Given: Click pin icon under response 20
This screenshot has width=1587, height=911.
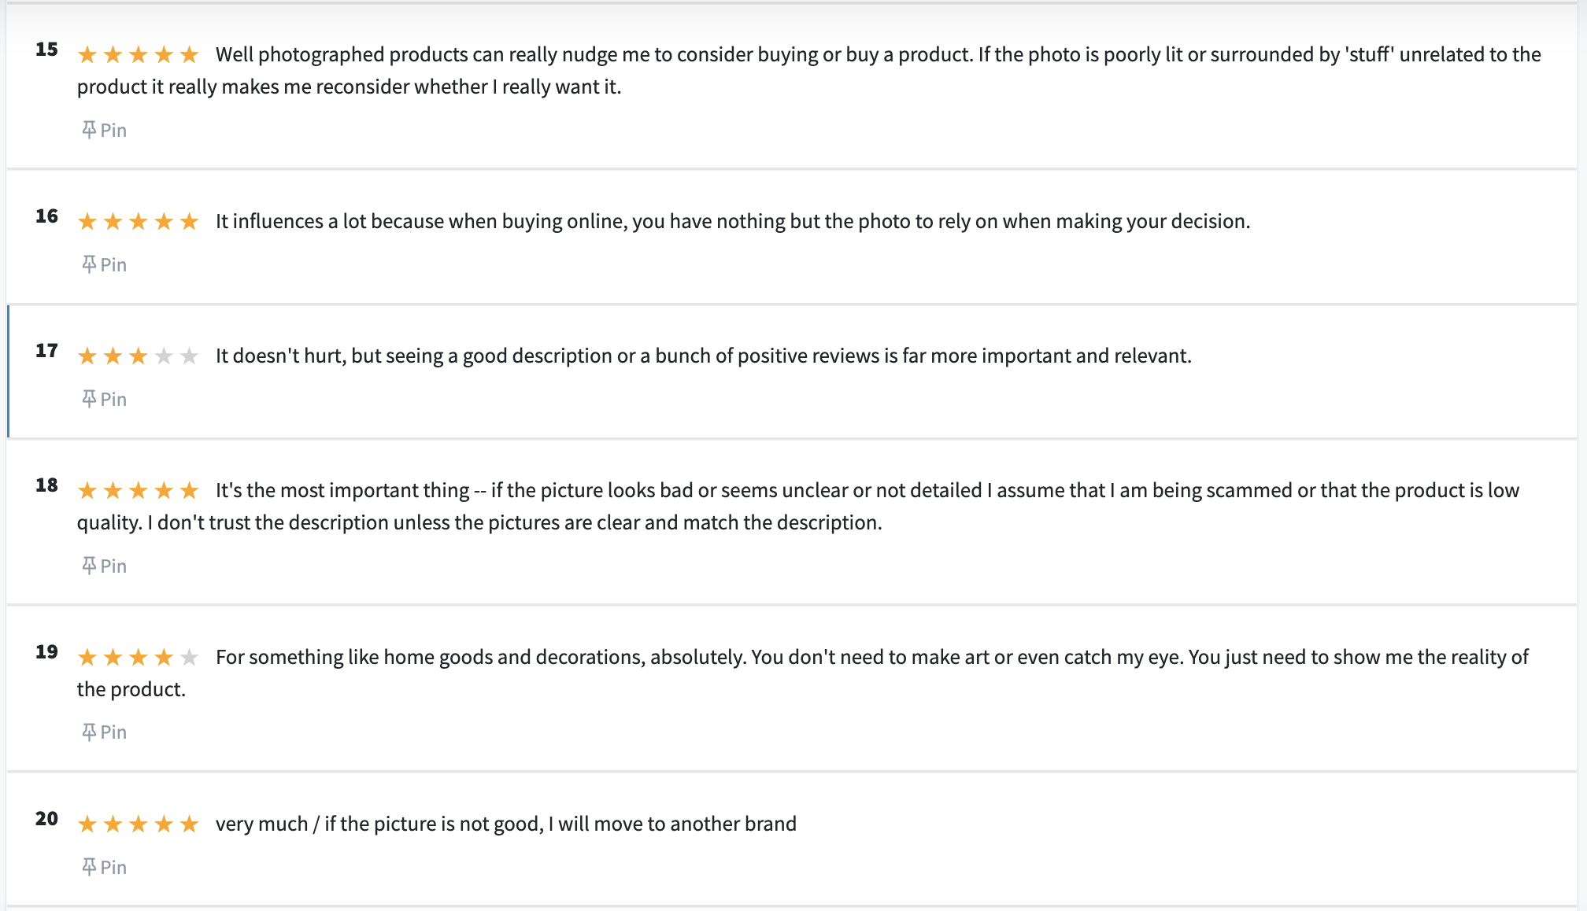Looking at the screenshot, I should (x=89, y=867).
